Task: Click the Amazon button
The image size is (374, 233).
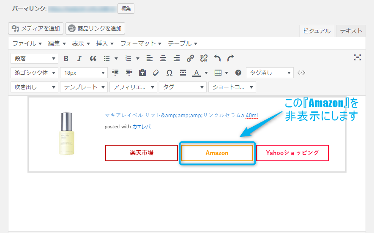Action: (217, 153)
